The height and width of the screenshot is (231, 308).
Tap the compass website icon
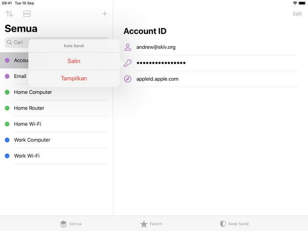click(x=128, y=79)
